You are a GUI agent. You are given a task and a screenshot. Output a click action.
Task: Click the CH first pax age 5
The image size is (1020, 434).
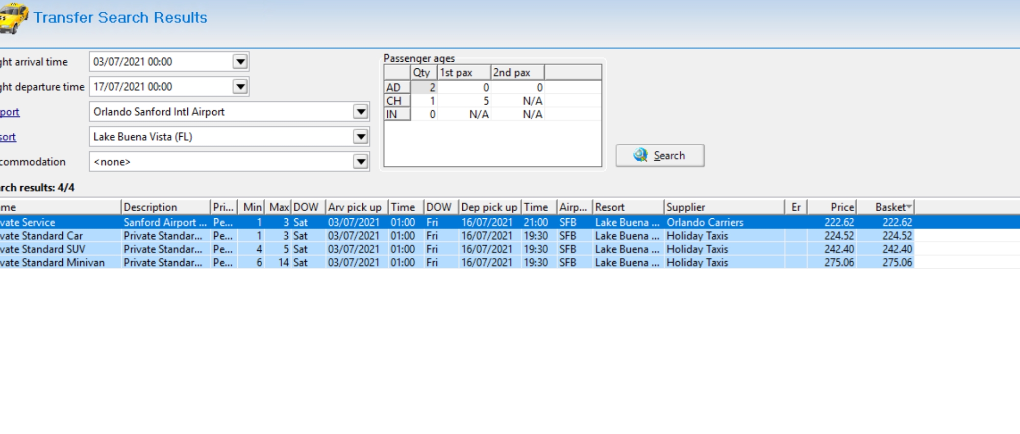point(464,101)
